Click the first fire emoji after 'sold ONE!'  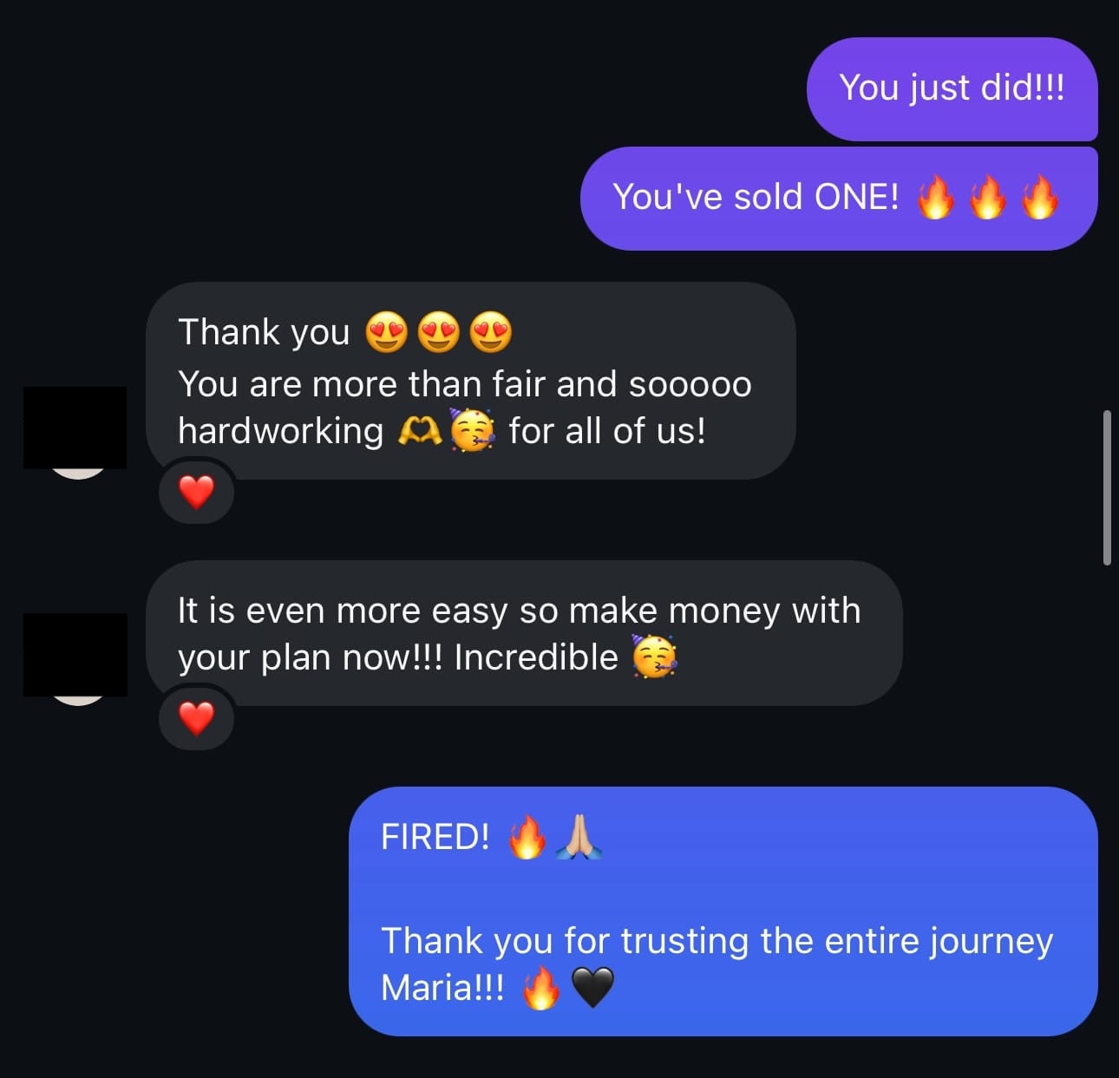pyautogui.click(x=935, y=197)
